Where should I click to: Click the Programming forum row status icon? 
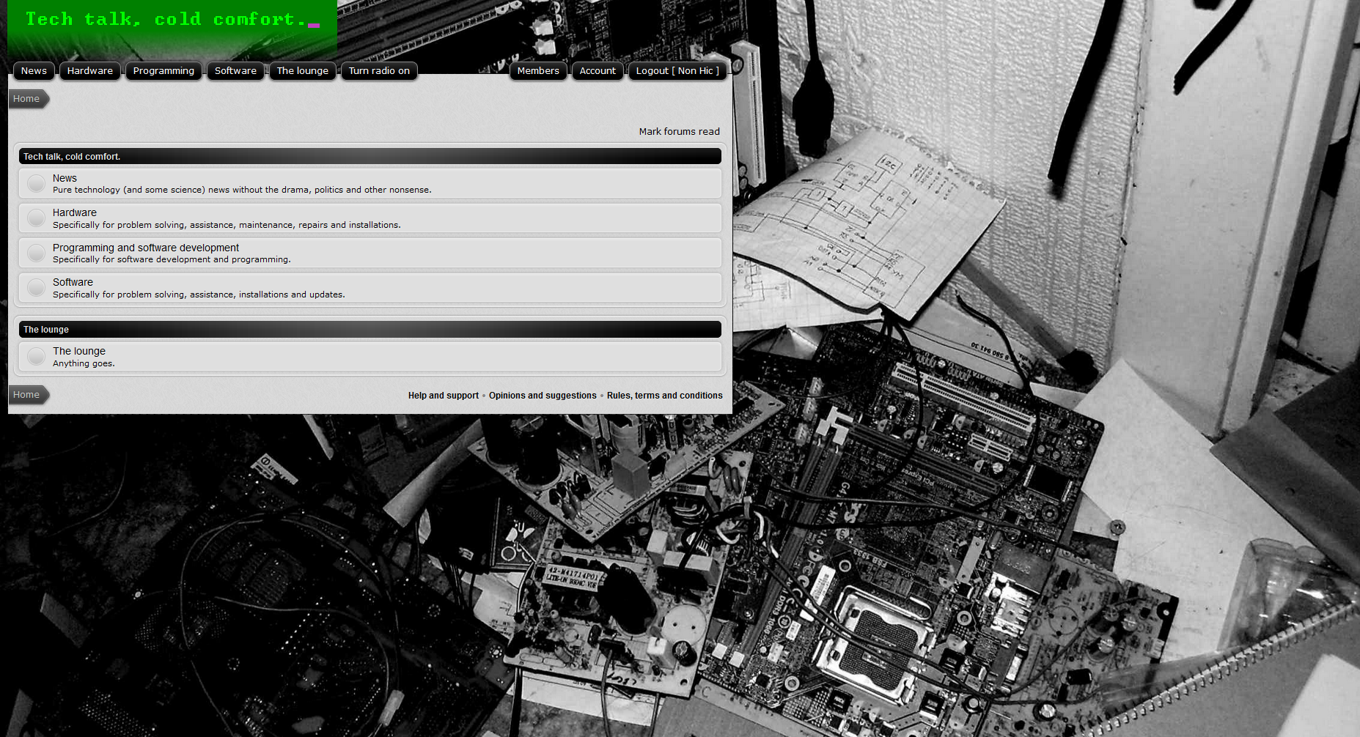point(36,253)
